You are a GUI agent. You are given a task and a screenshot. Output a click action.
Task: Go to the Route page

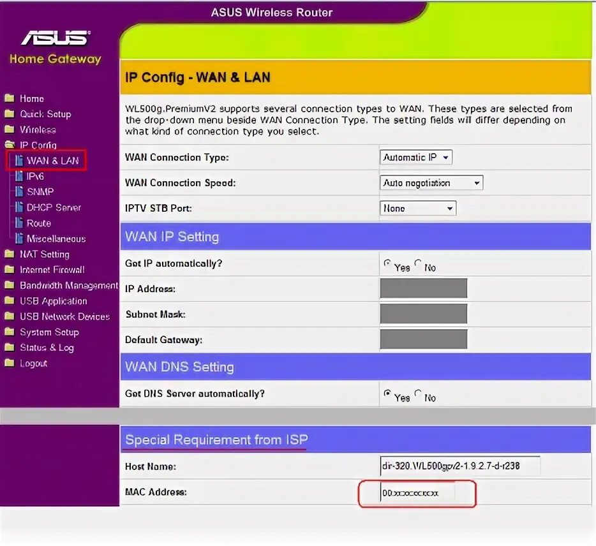tap(39, 223)
